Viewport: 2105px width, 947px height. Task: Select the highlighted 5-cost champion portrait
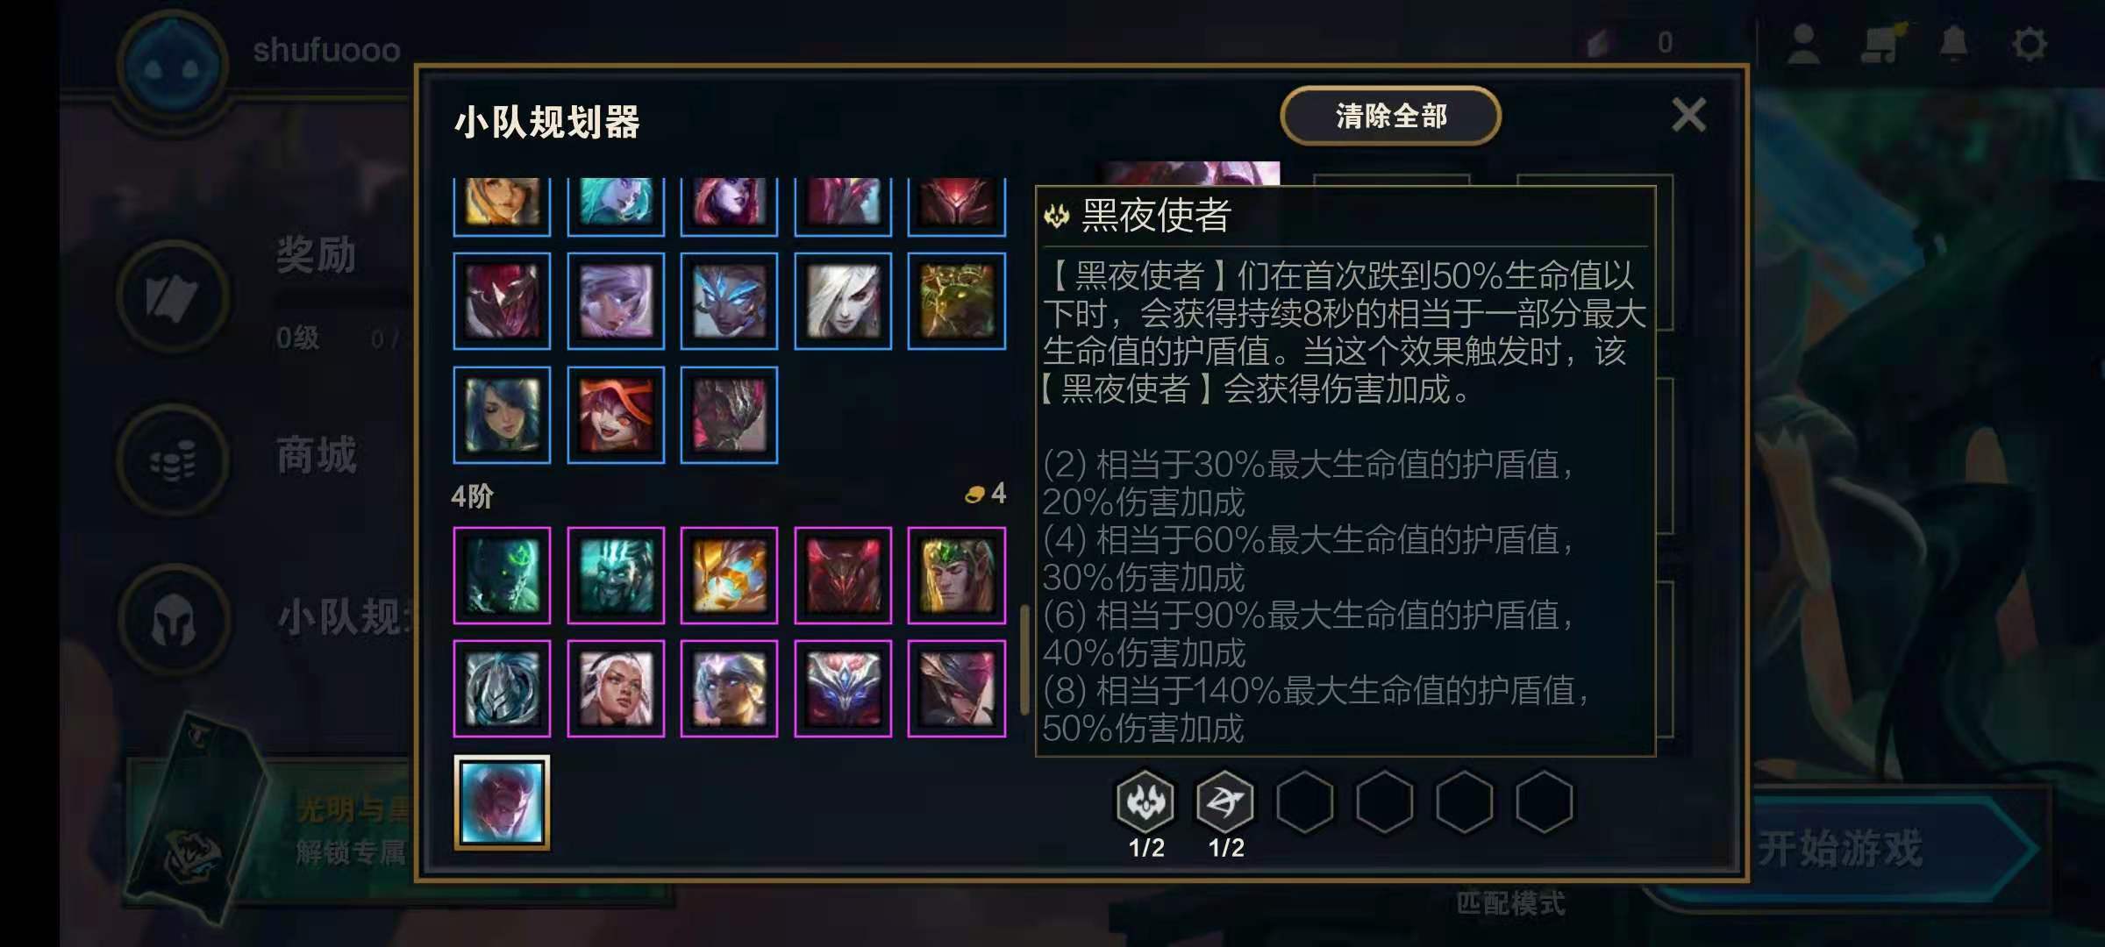[x=502, y=802]
